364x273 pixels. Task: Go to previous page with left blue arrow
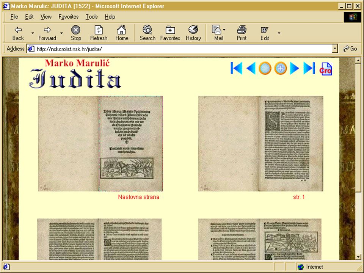point(251,68)
